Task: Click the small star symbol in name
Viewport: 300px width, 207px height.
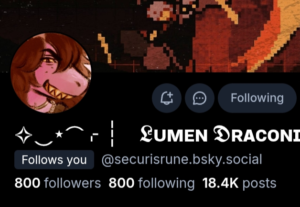Action: click(59, 134)
